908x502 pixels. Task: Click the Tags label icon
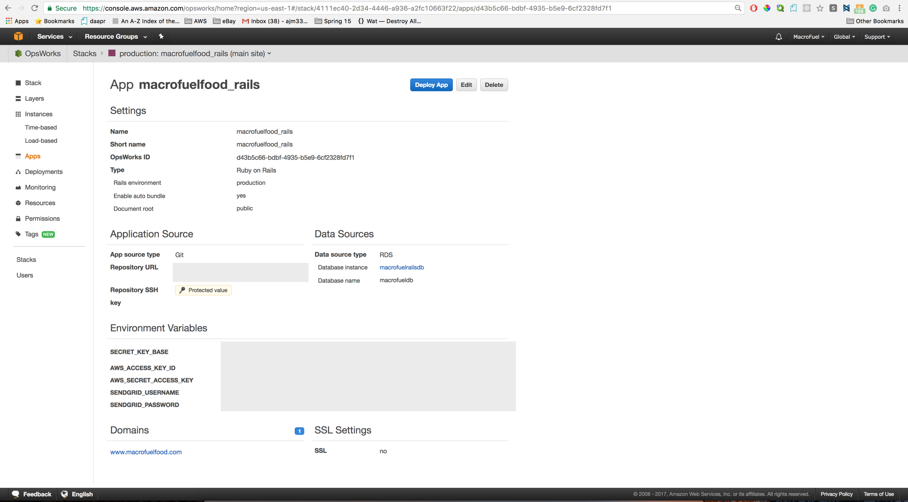18,234
